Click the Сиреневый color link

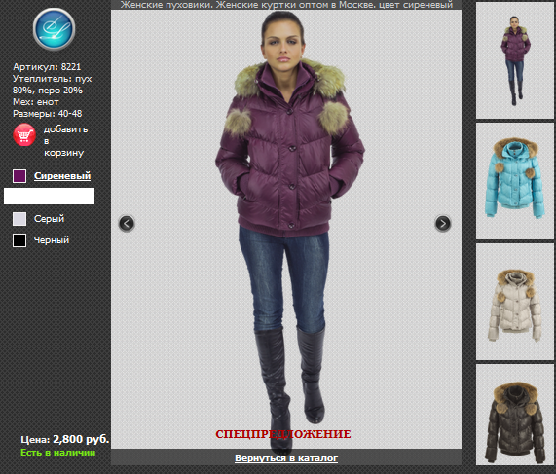(x=62, y=176)
